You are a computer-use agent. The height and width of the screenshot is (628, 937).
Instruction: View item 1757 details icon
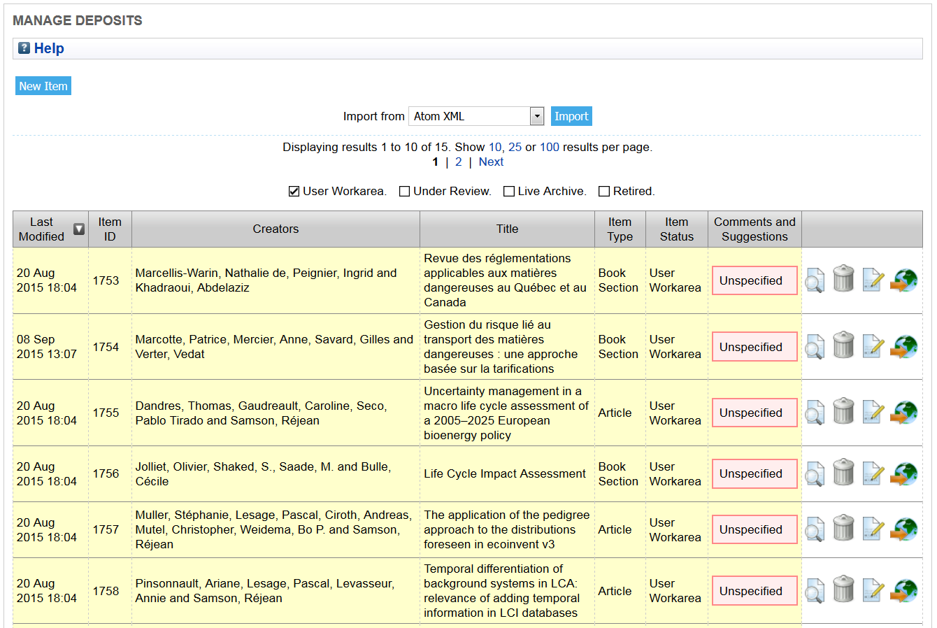click(815, 529)
